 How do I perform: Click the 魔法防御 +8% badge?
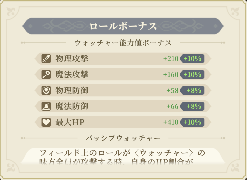coord(192,106)
